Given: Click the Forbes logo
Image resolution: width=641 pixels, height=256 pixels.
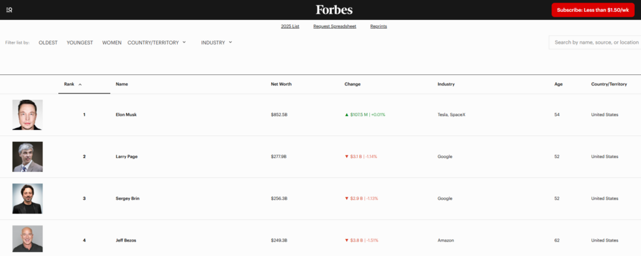Looking at the screenshot, I should click(x=334, y=10).
